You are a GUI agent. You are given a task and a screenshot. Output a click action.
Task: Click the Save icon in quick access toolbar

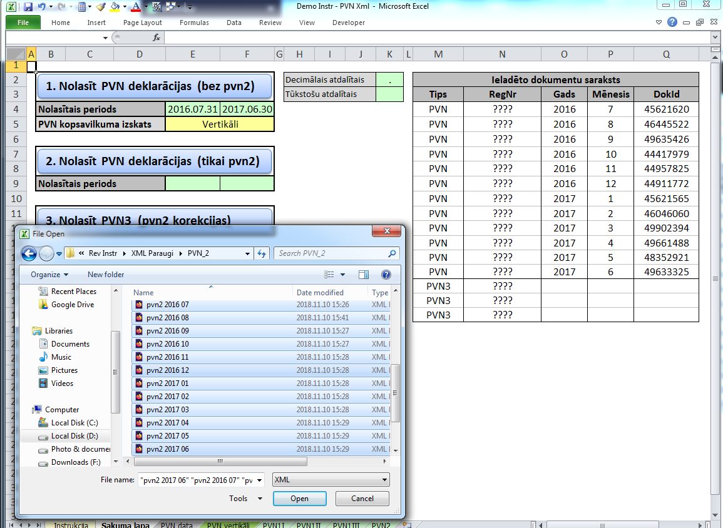coord(28,7)
